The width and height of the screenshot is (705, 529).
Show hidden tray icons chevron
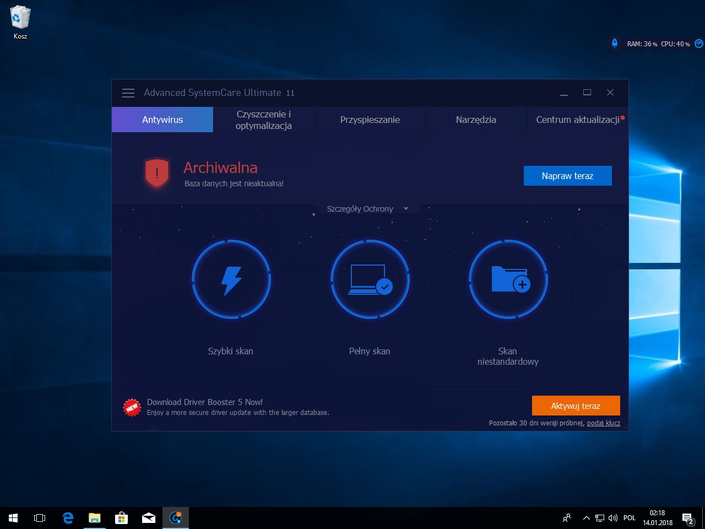click(586, 518)
